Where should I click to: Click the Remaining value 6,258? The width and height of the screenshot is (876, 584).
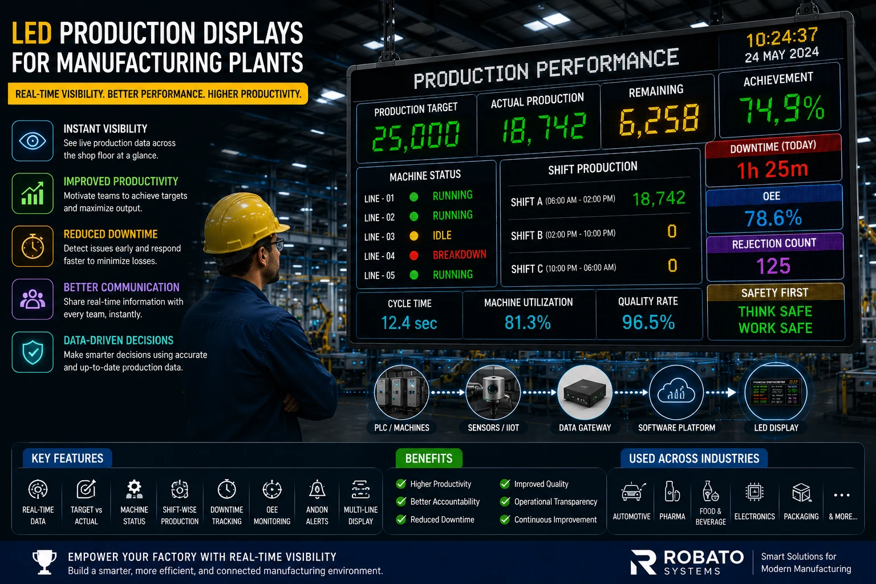point(659,120)
